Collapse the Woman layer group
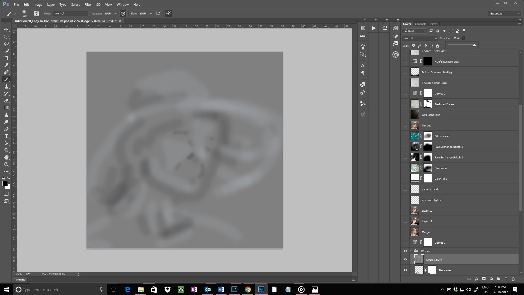This screenshot has height=295, width=524. (411, 251)
